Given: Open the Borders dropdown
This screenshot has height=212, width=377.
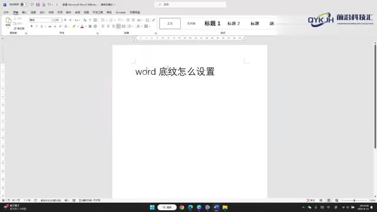Looking at the screenshot, I should (150, 26).
